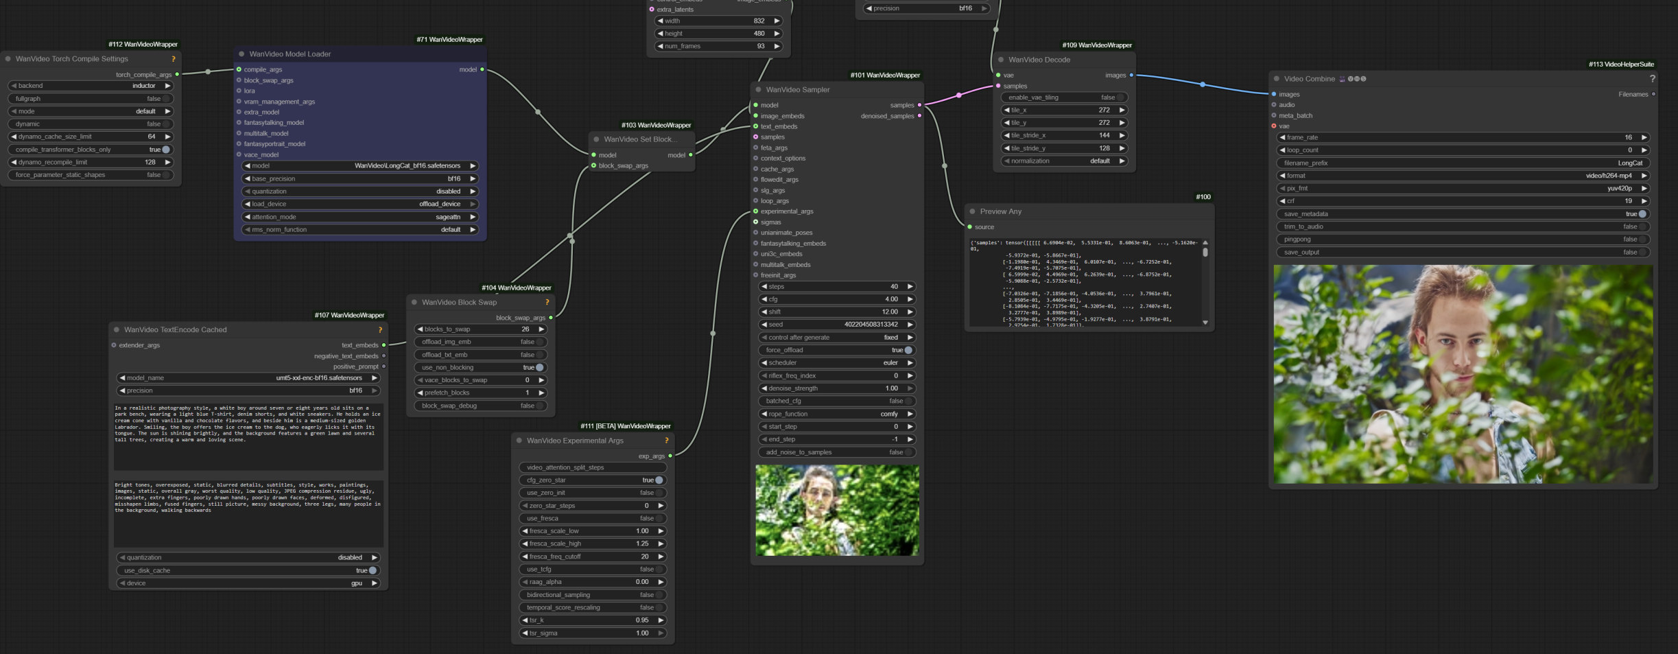This screenshot has height=654, width=1678.
Task: Increase the steps value in WanVideo Sampler
Action: [910, 287]
